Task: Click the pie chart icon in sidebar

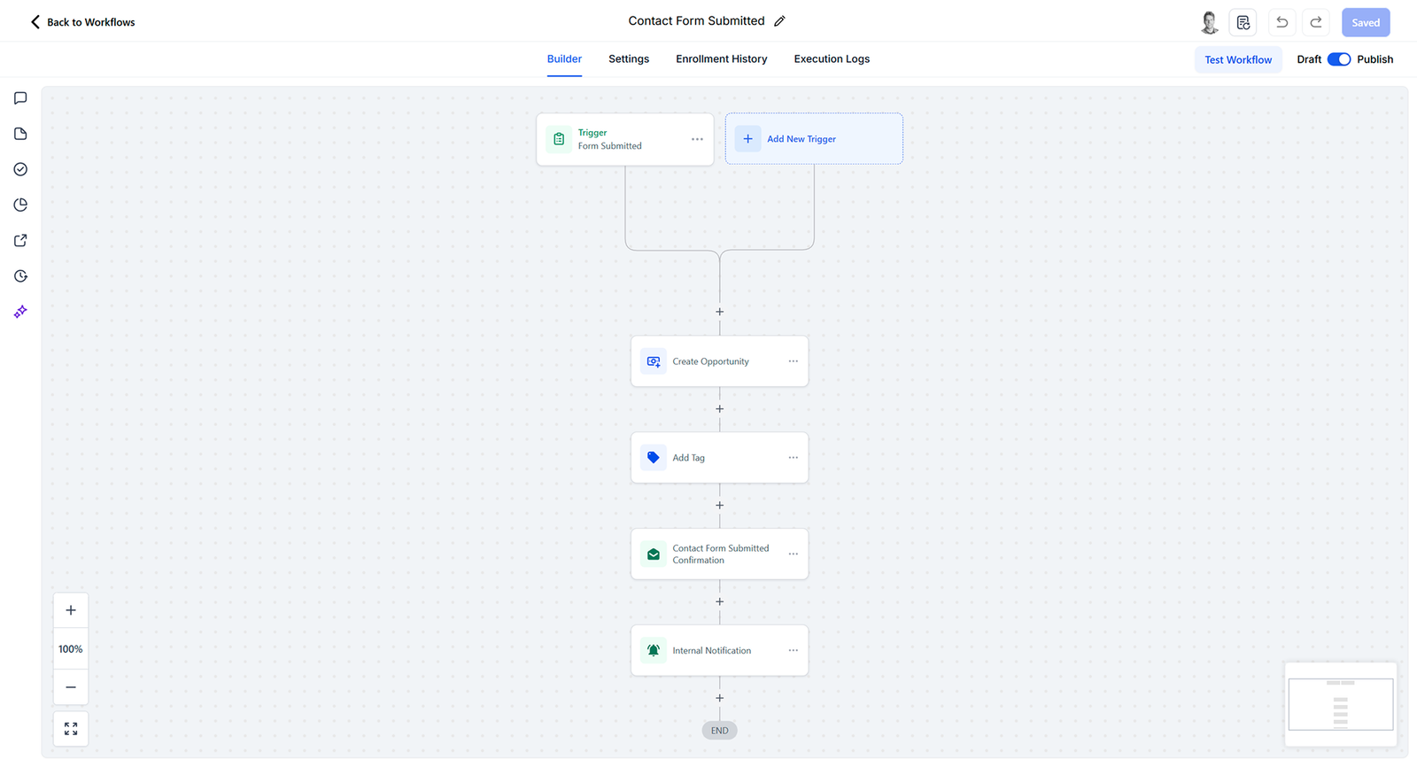Action: 20,205
